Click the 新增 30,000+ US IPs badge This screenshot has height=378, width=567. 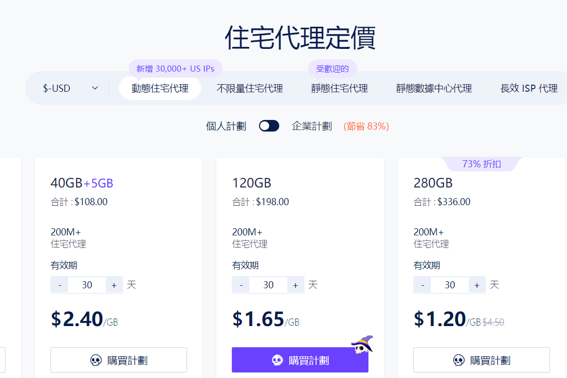coord(175,68)
